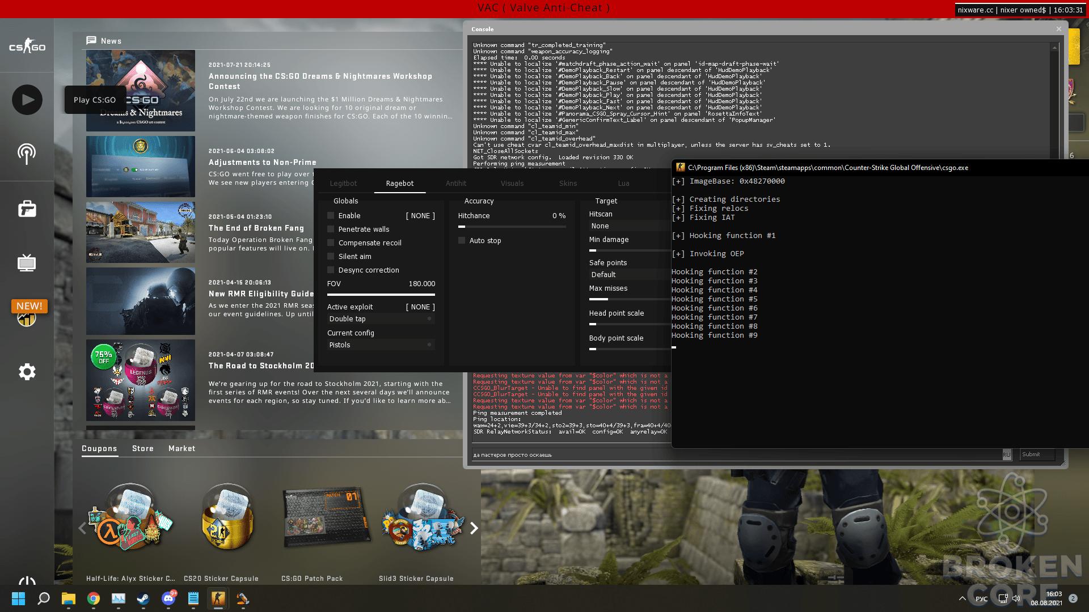
Task: Open the volume speaker tray icon
Action: [x=1016, y=598]
